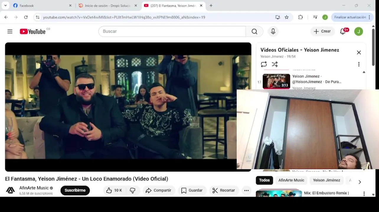Open the YouTube hamburger guide menu
The image size is (379, 212).
tap(10, 32)
